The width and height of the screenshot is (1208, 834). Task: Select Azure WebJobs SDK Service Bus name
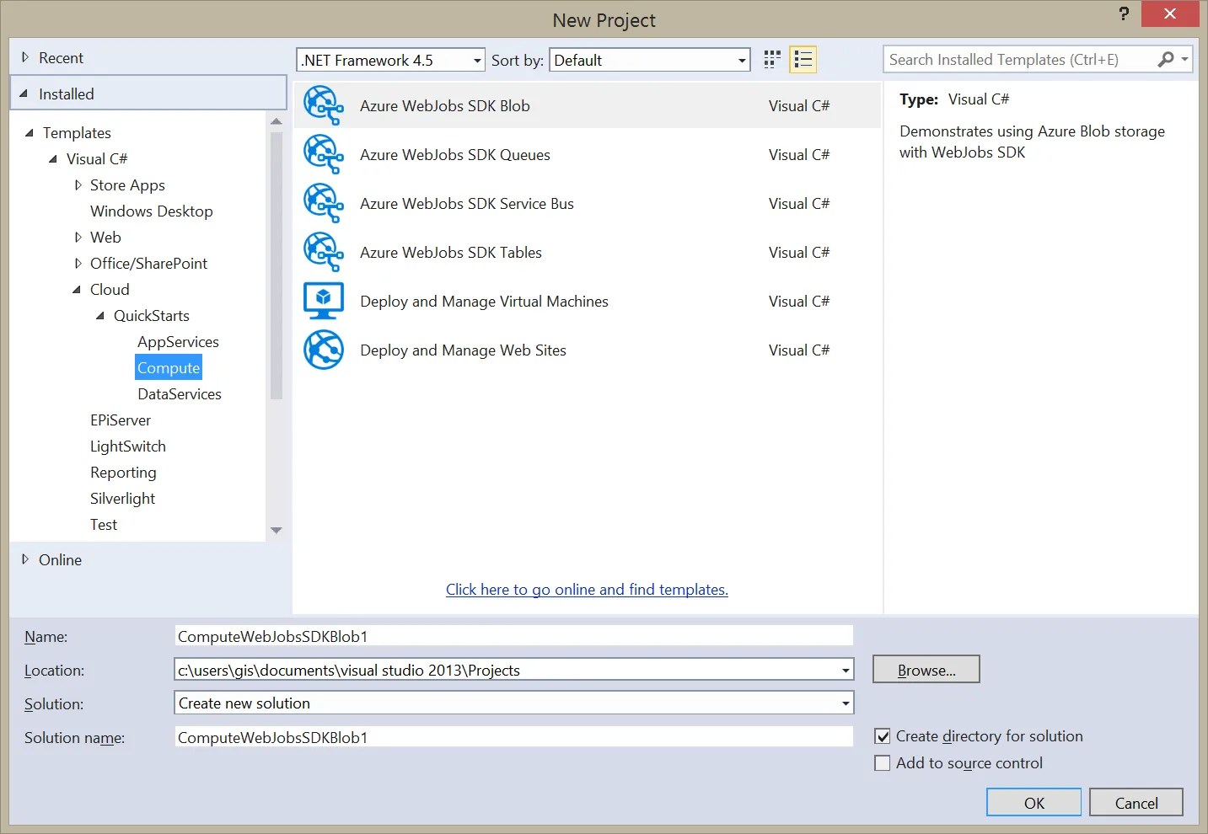(467, 203)
